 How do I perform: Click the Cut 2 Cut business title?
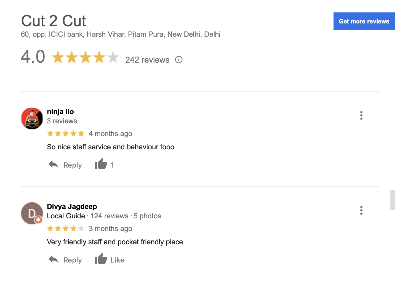pos(54,21)
